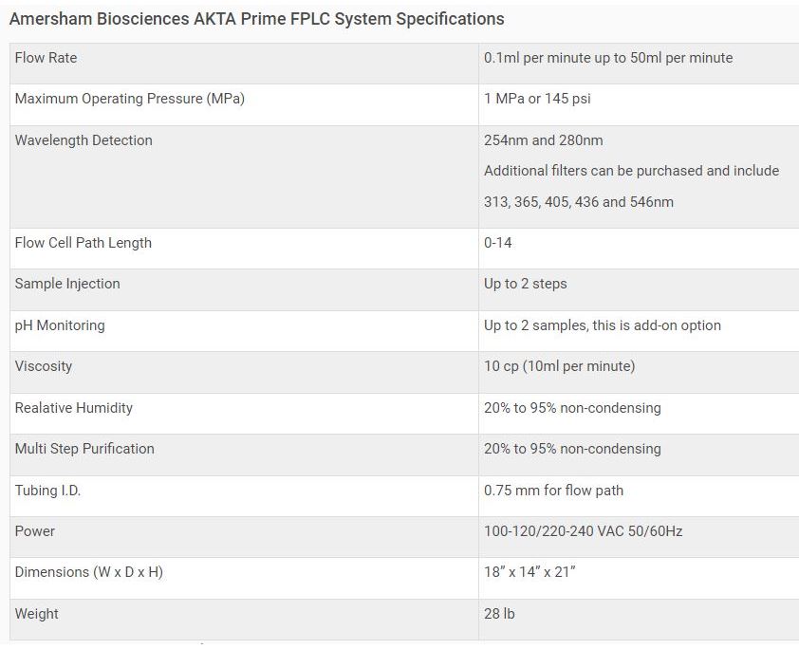Click the additional filters can be purchased line
The width and height of the screenshot is (799, 649).
click(631, 171)
